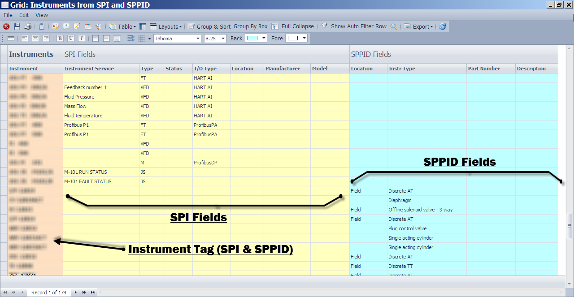Screen dimensions: 574x297
Task: Open the File menu
Action: point(8,15)
